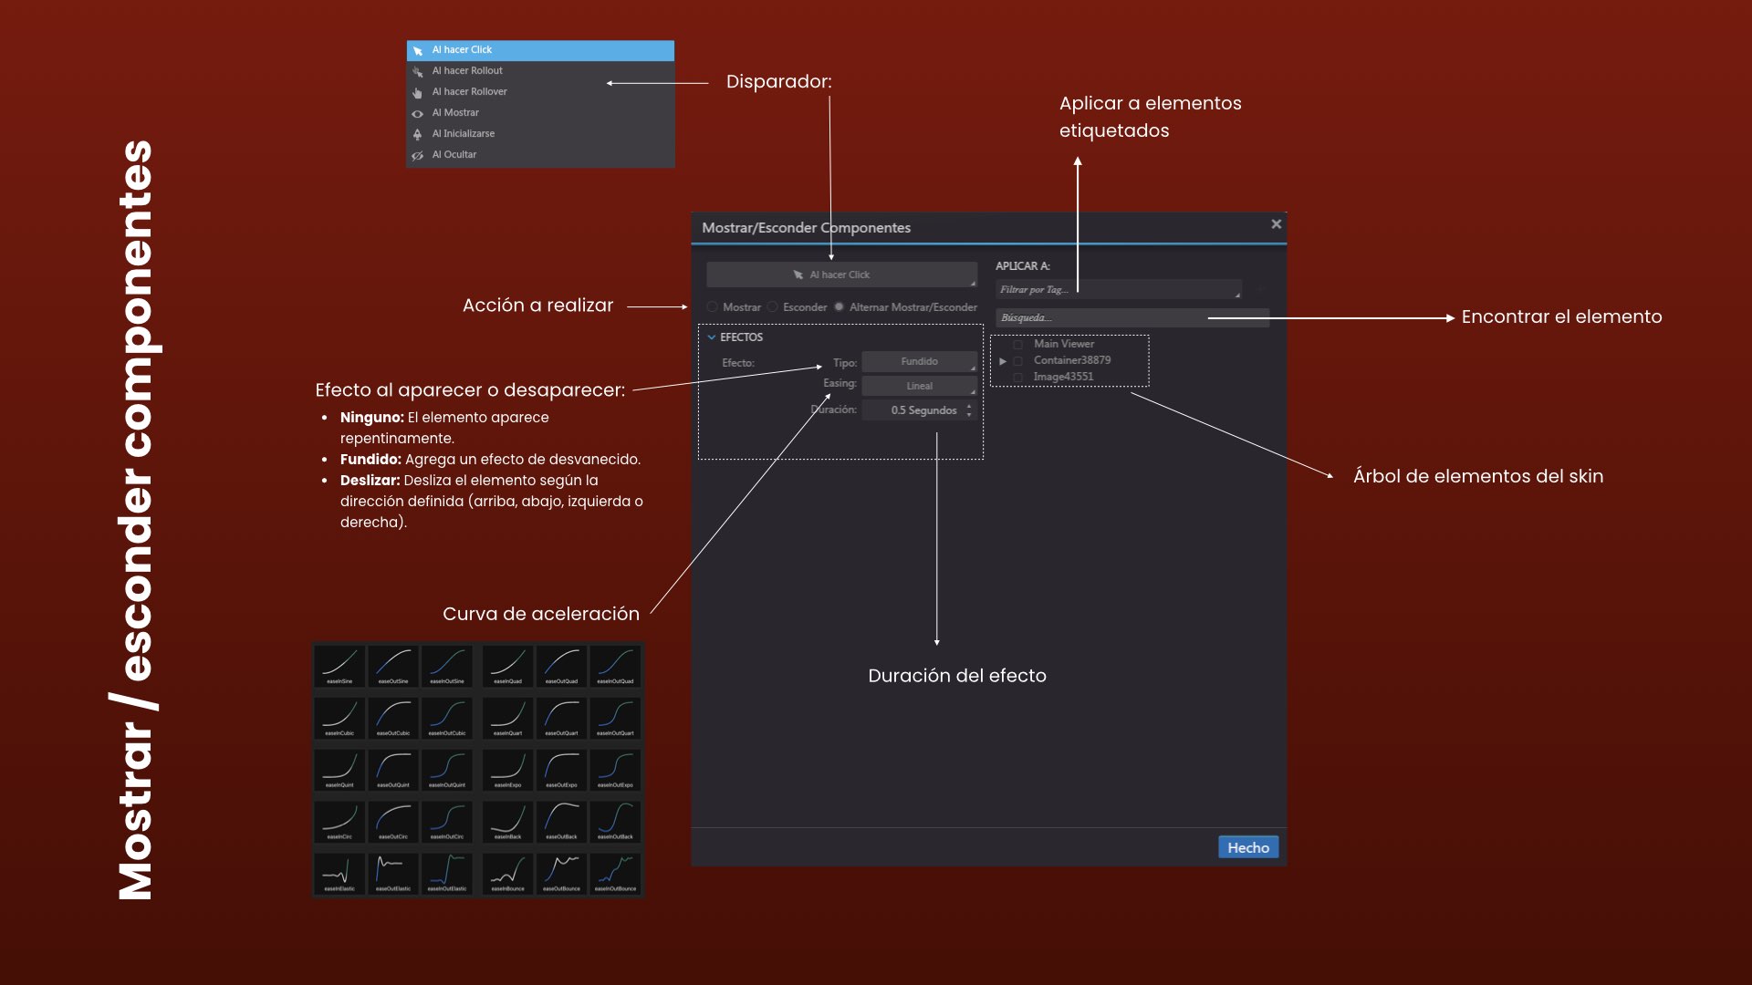Expand the Container38879 tree node arrow

[x=1003, y=361]
